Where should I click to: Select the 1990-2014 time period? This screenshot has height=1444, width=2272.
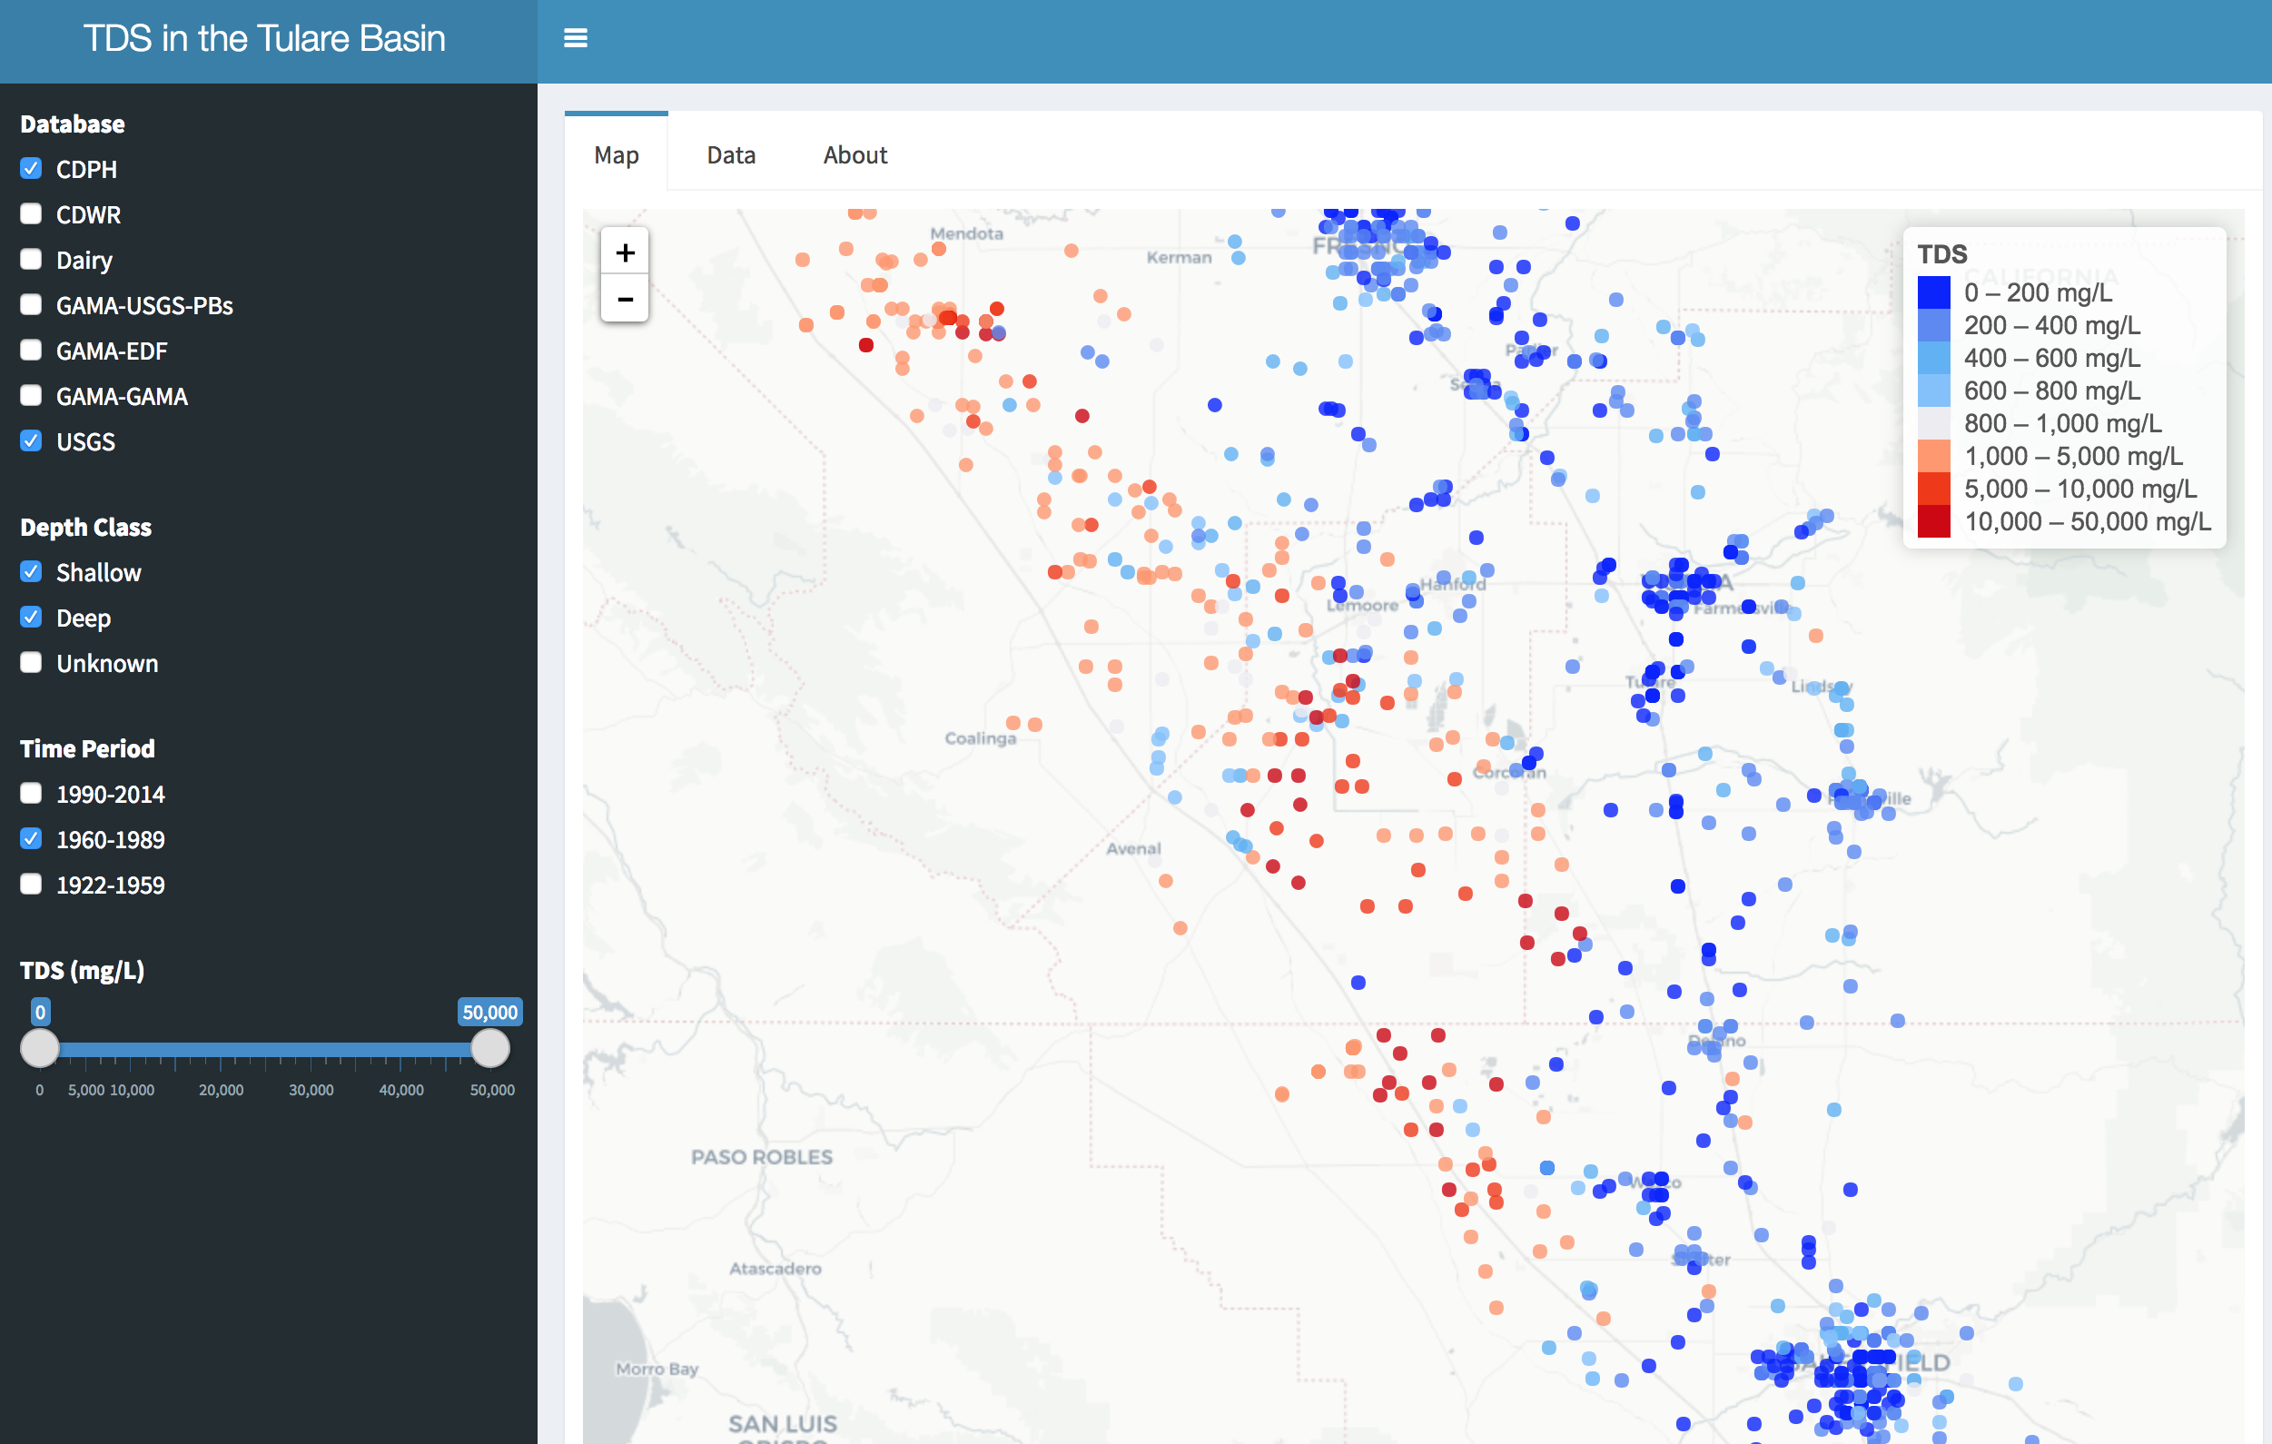coord(31,794)
